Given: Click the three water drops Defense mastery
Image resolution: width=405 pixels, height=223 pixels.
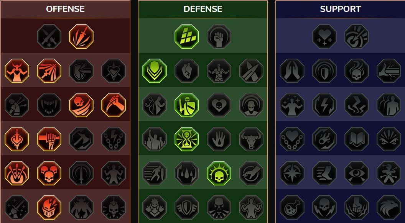Looking at the screenshot, I should click(x=187, y=173).
